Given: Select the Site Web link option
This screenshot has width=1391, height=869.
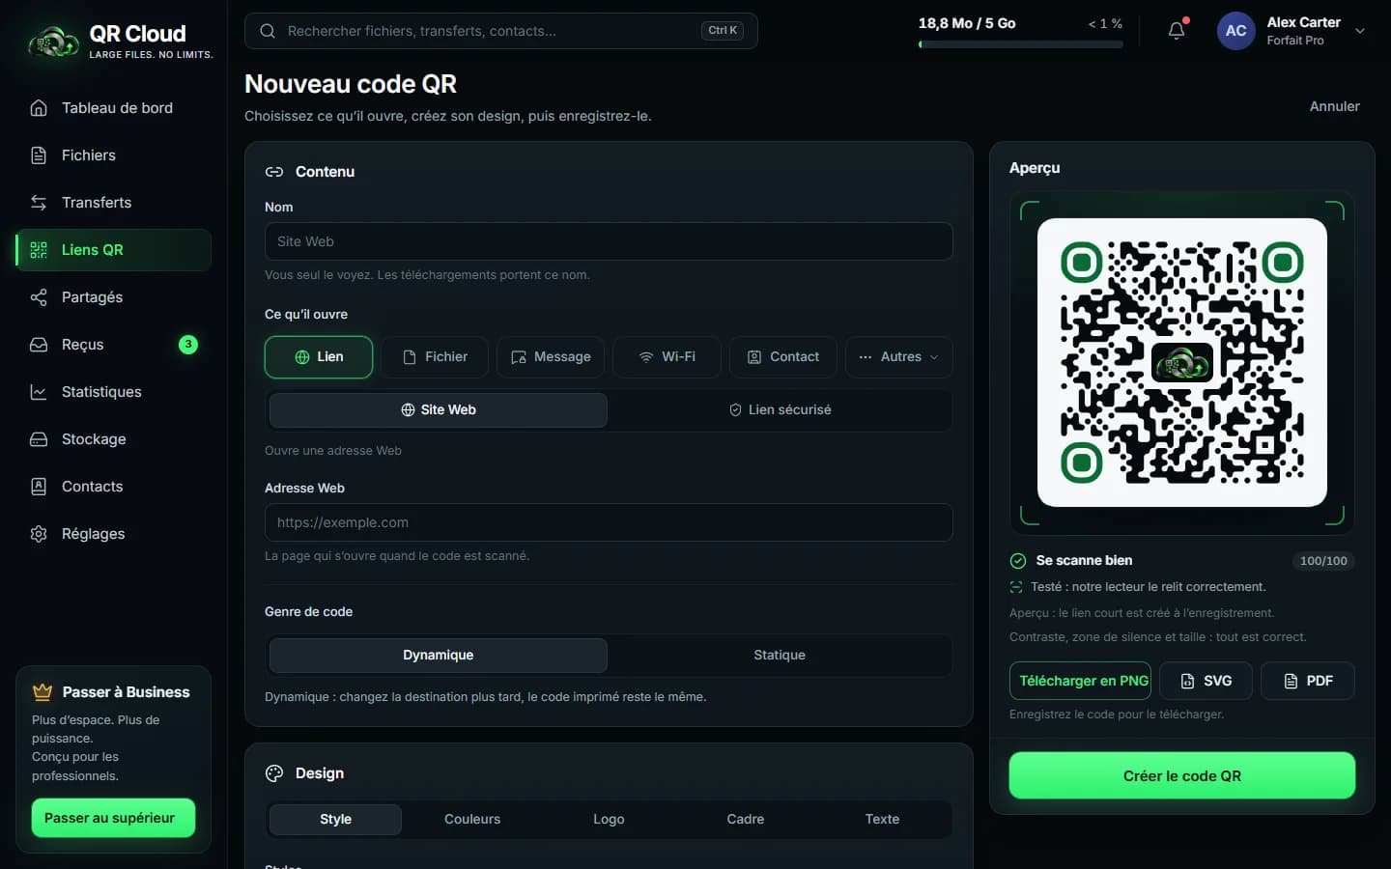Looking at the screenshot, I should 439,410.
